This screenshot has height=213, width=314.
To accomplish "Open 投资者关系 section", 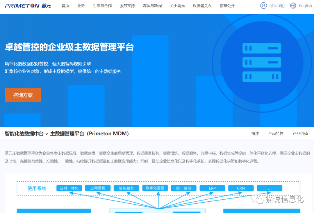I will click(202, 6).
